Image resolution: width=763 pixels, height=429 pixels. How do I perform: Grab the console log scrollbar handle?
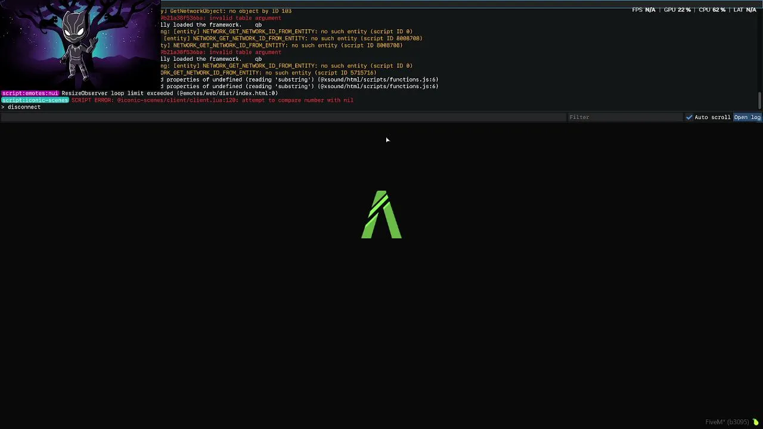[x=759, y=101]
